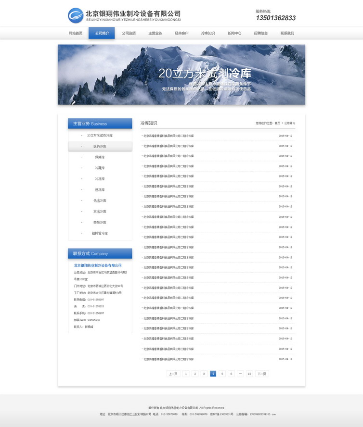The image size is (363, 427).
Task: Switch to the 冷库知识 navigation tab
Action: click(208, 33)
